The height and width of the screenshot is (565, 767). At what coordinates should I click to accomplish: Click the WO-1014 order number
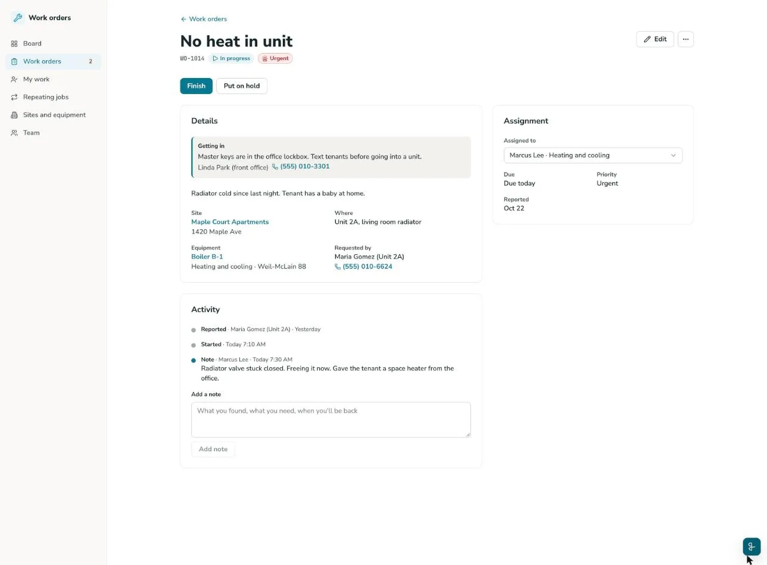[192, 58]
